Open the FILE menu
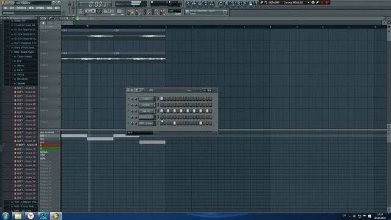This screenshot has height=220, width=391. tap(5, 8)
